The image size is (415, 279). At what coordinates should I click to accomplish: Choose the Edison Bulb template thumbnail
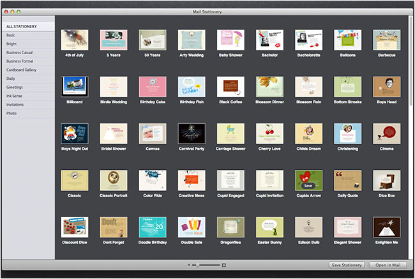(308, 227)
